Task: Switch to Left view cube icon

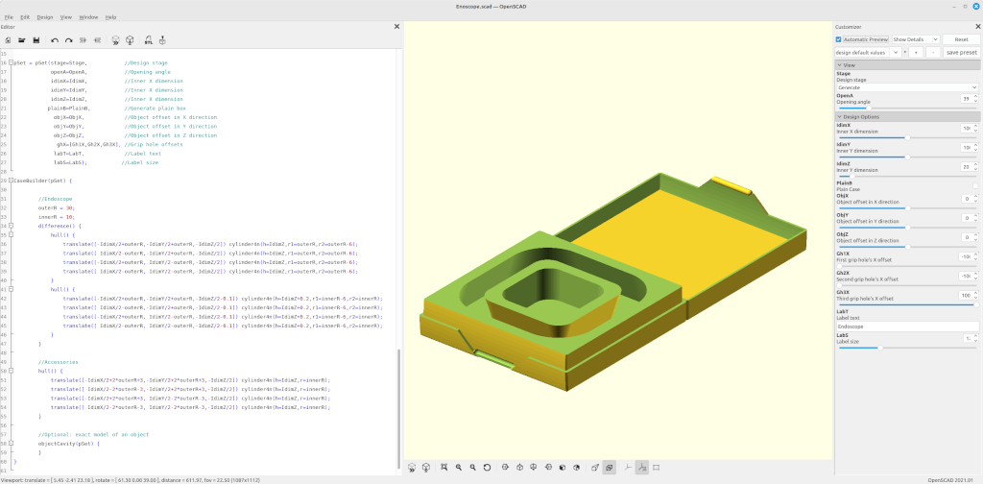Action: pos(548,467)
